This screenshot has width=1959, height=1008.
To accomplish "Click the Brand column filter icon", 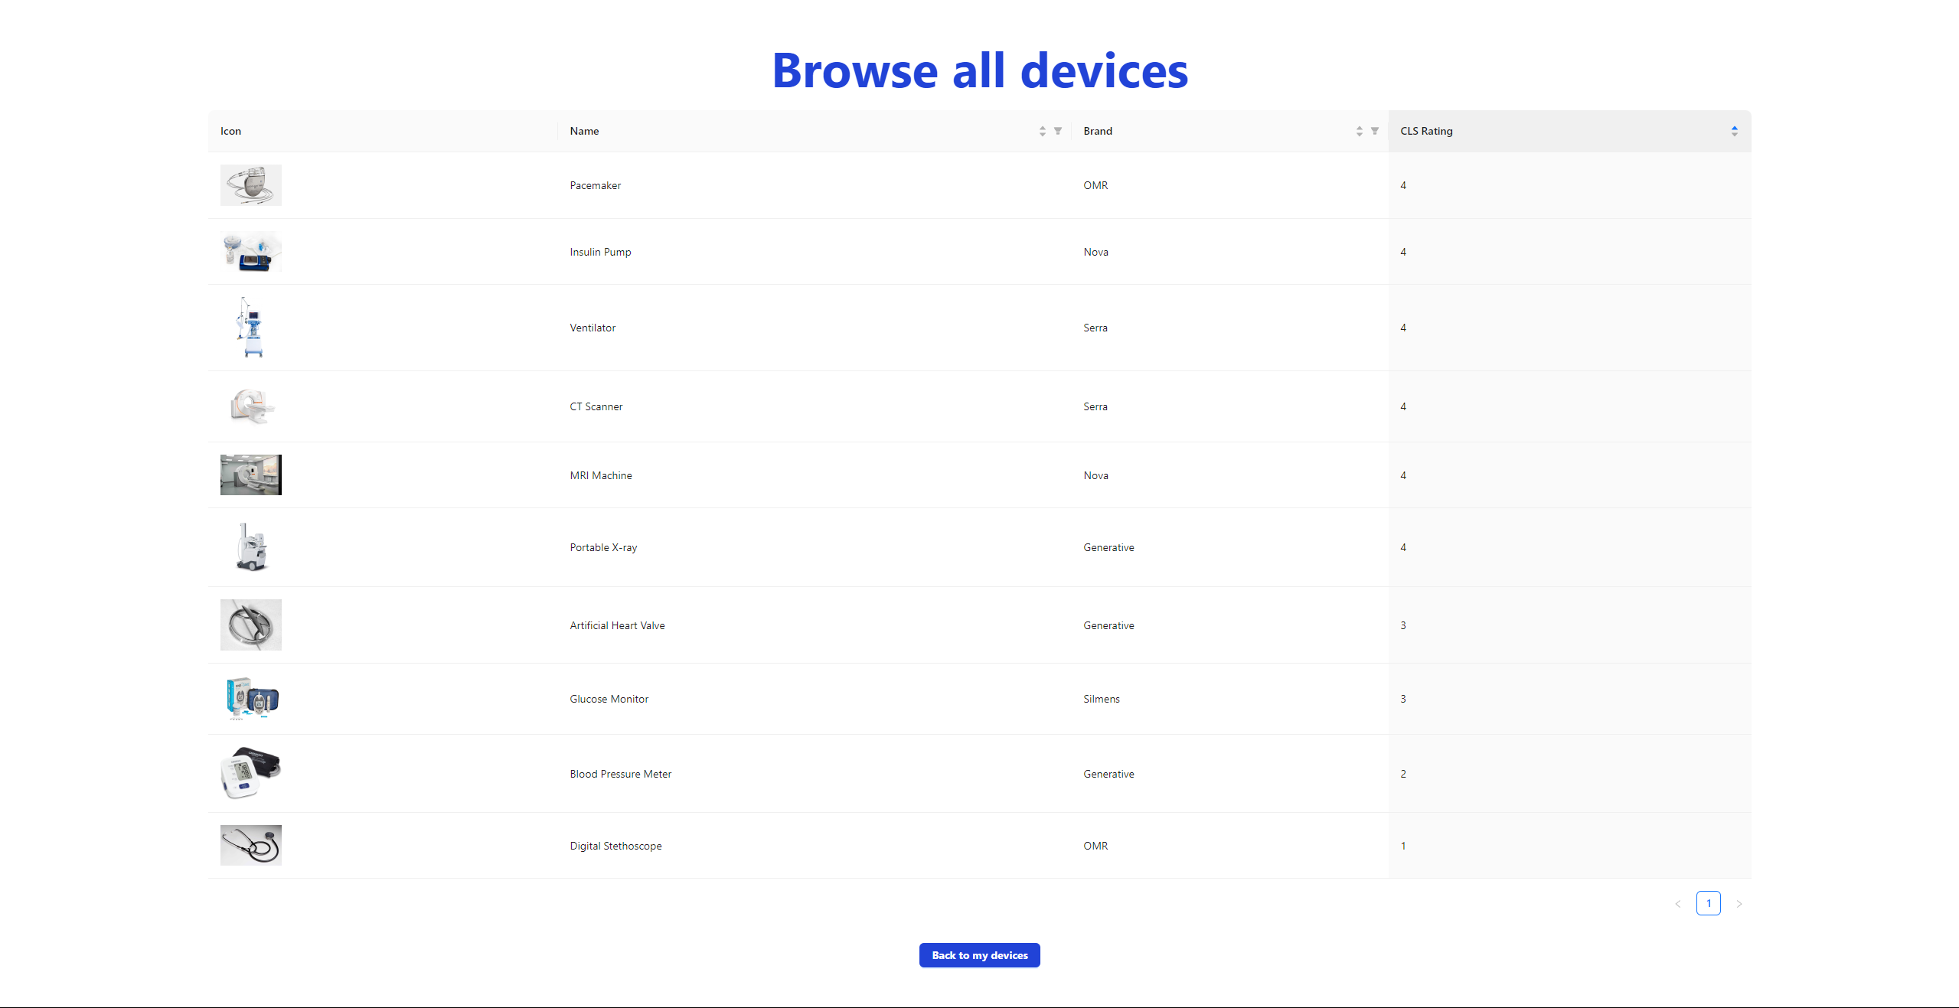I will click(1374, 131).
